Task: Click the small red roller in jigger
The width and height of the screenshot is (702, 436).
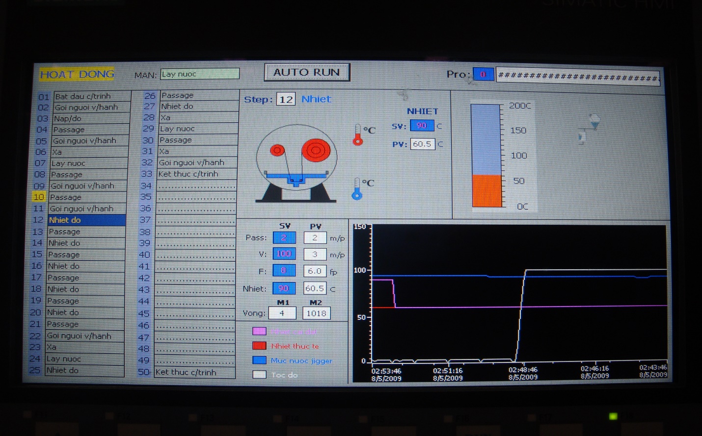Action: point(277,150)
